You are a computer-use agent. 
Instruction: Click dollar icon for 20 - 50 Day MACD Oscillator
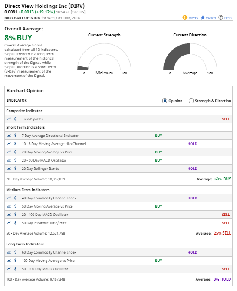tap(15, 160)
